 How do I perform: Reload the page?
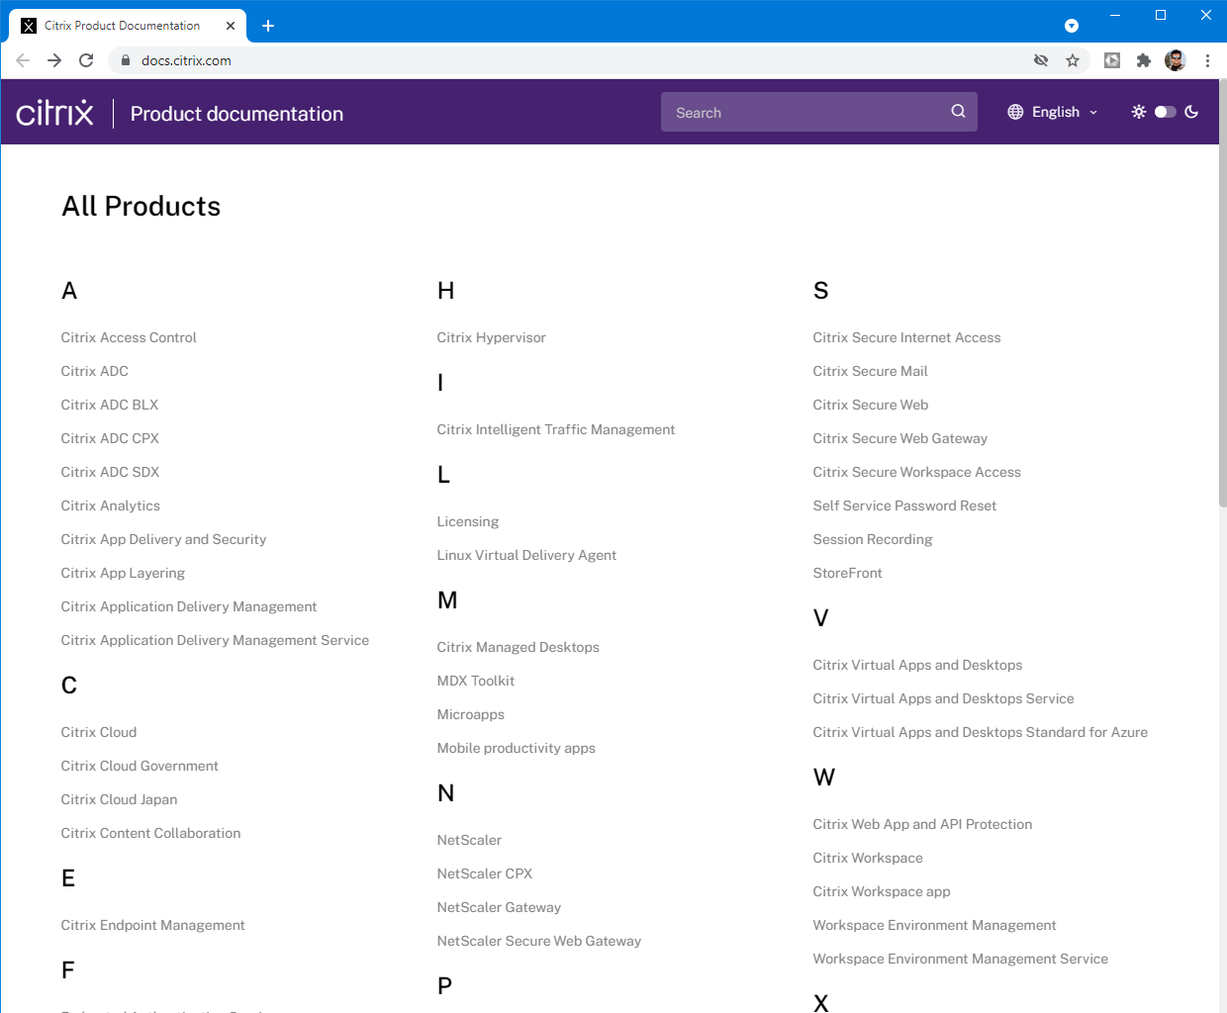86,60
